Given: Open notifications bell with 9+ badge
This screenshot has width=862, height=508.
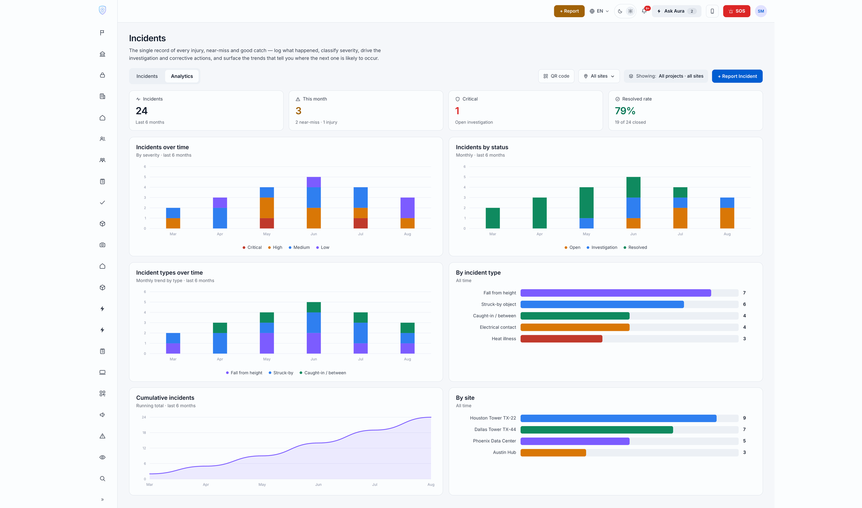Looking at the screenshot, I should [644, 11].
